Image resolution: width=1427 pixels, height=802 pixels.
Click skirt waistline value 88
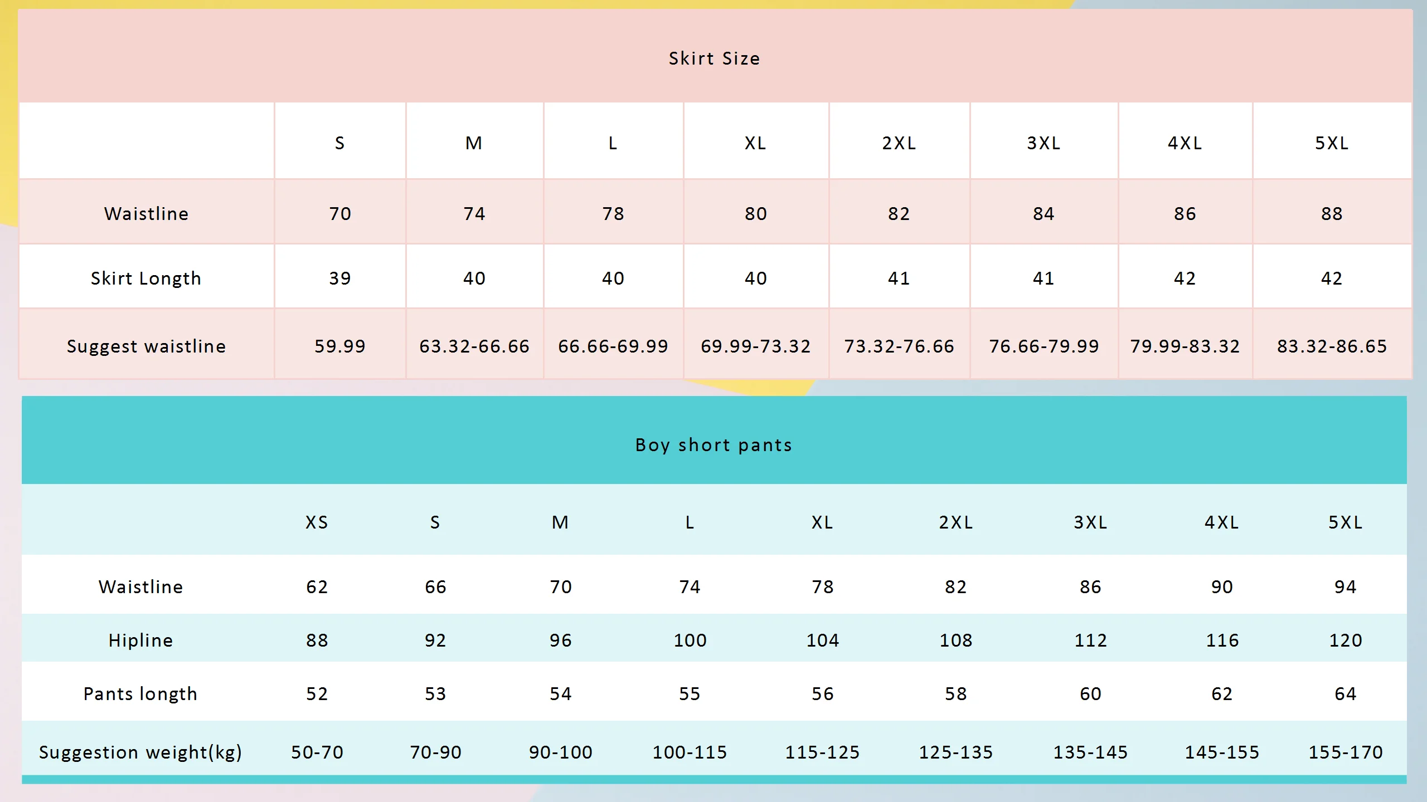point(1332,214)
